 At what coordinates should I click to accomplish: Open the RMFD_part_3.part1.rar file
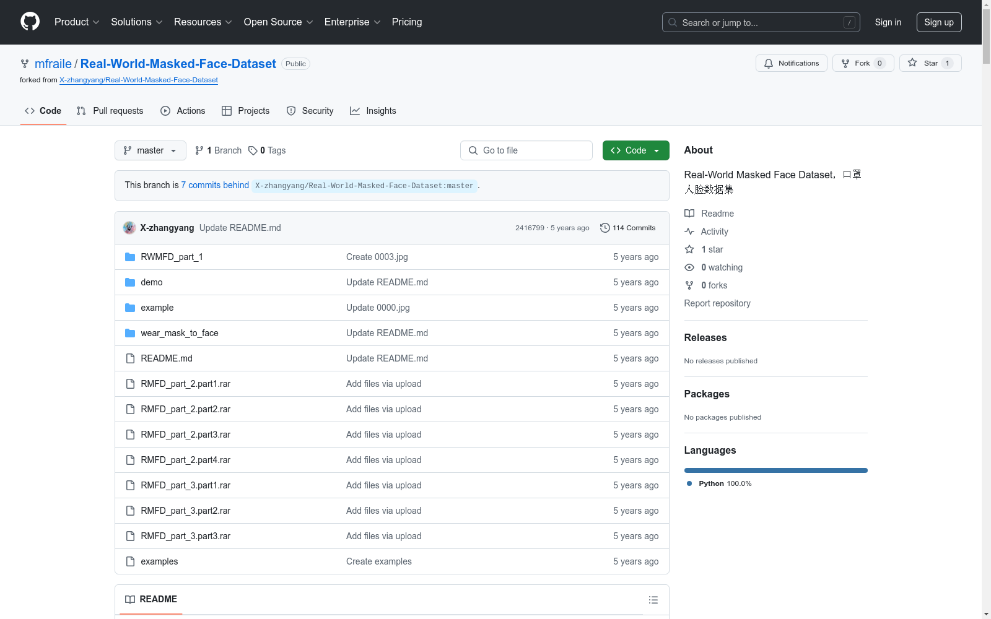click(x=186, y=485)
